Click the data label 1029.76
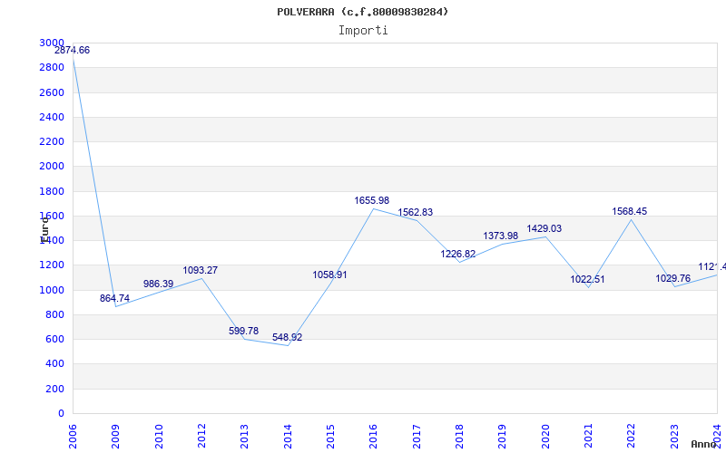 pyautogui.click(x=673, y=279)
